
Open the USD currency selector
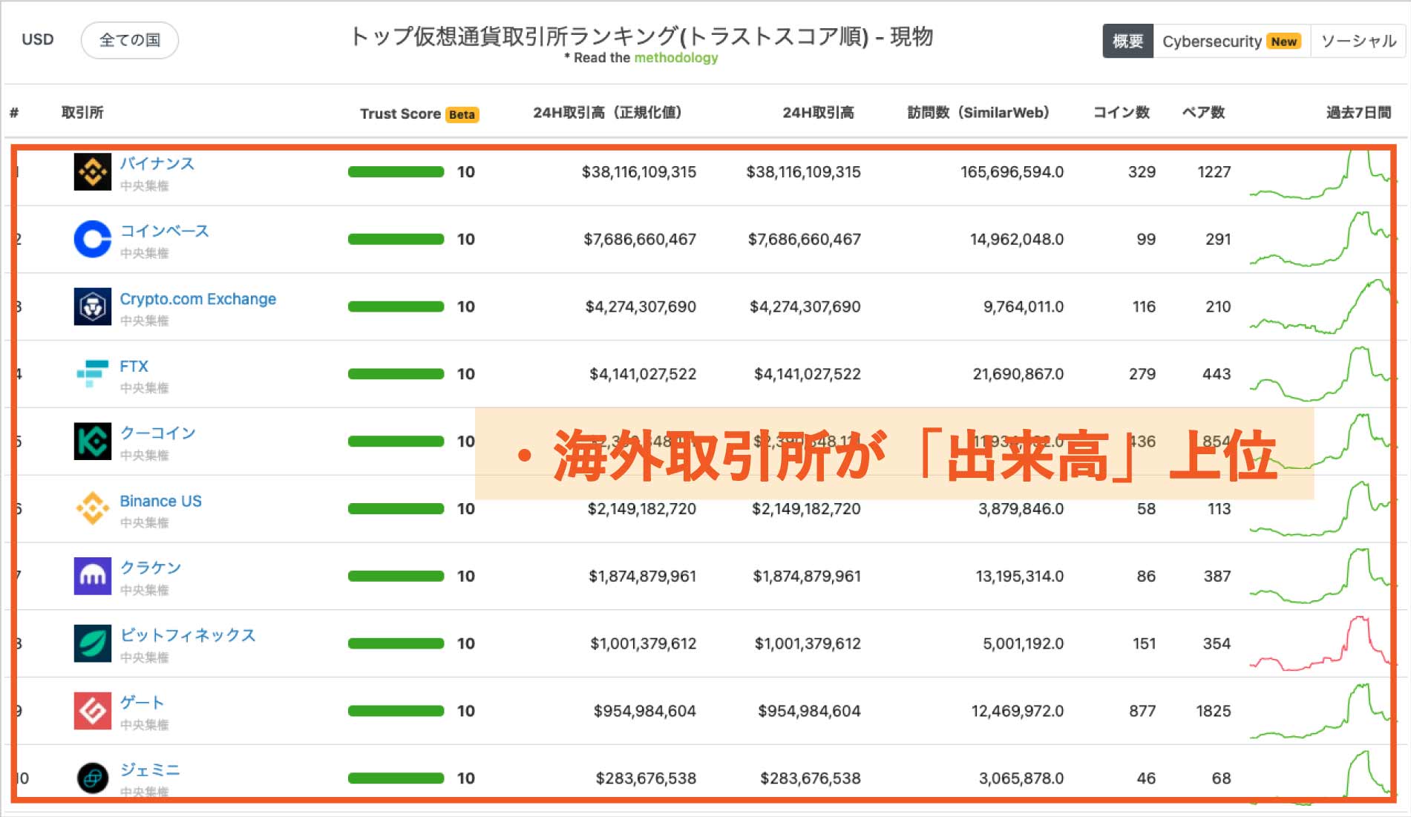[x=38, y=40]
